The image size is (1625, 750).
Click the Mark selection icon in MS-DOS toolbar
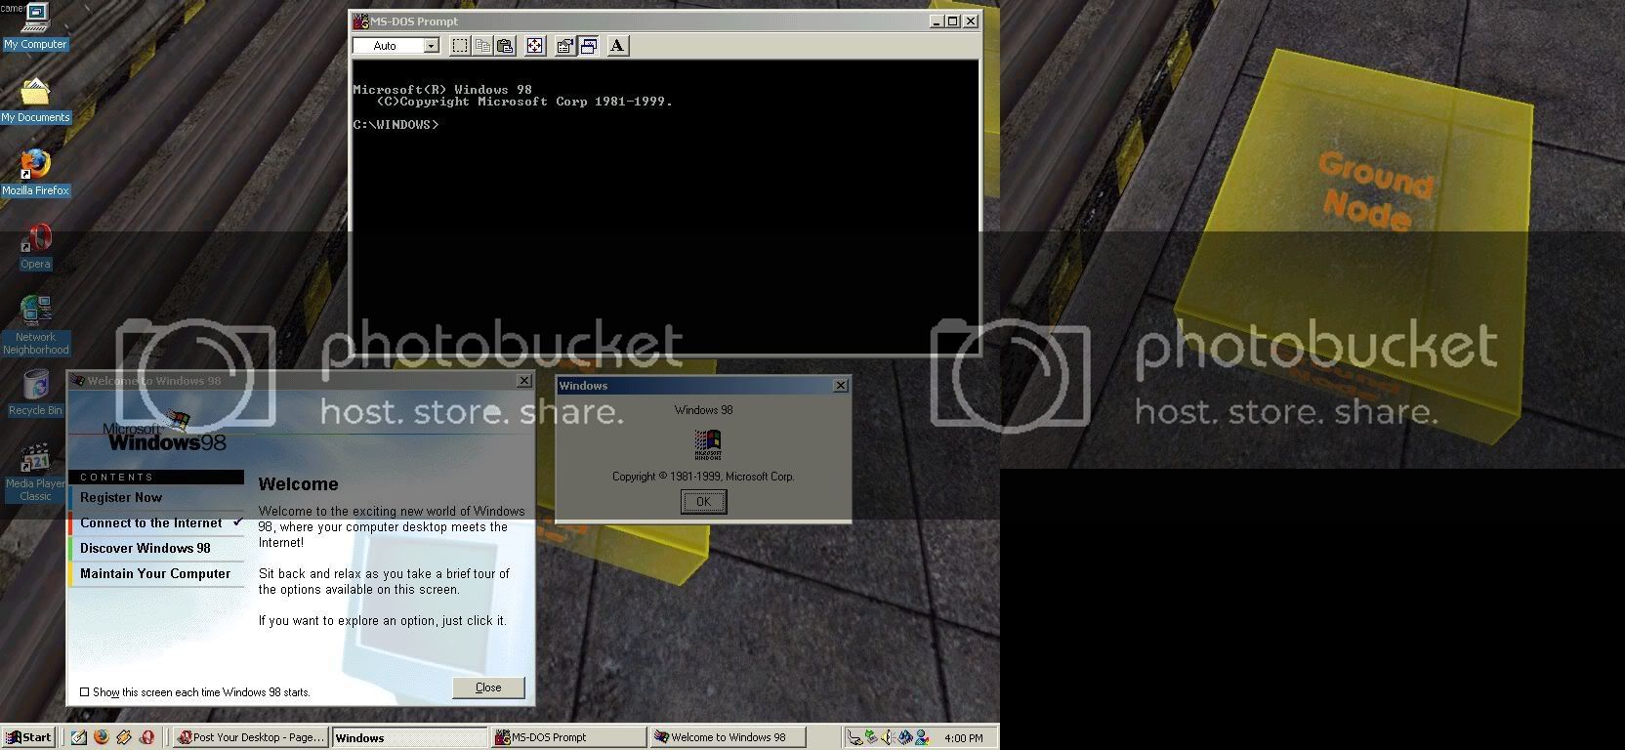(x=460, y=46)
